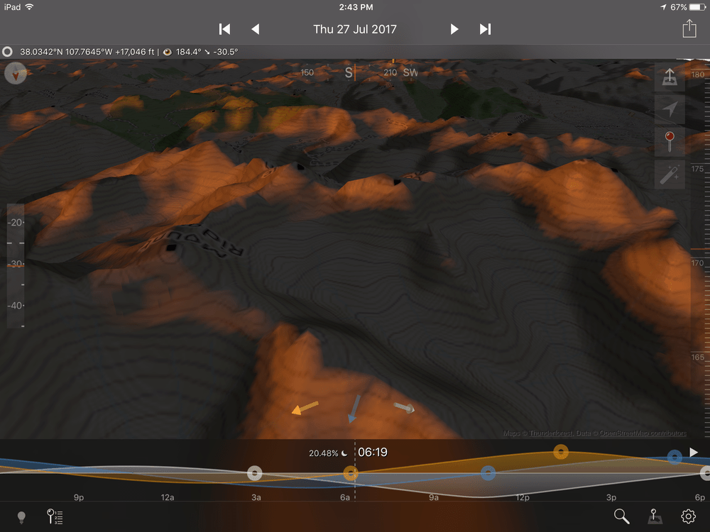Open settings via the gear icon
The image size is (710, 532).
click(x=688, y=517)
